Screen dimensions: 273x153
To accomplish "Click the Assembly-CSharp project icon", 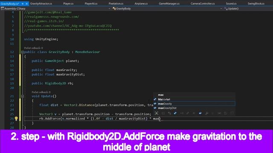I will point(2,8).
